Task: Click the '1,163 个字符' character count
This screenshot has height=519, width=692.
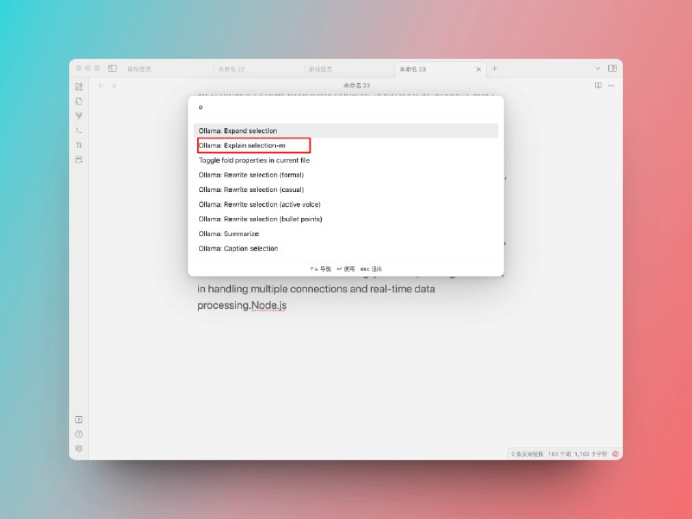Action: click(x=591, y=453)
